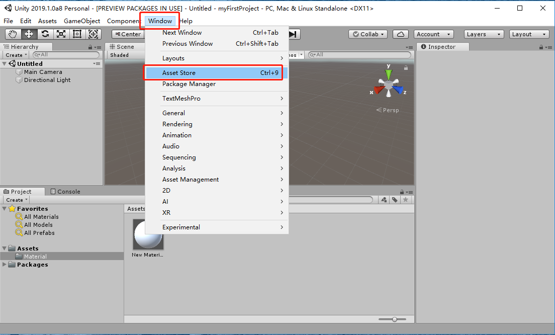Open the Account dropdown
The image size is (555, 335).
click(x=433, y=34)
